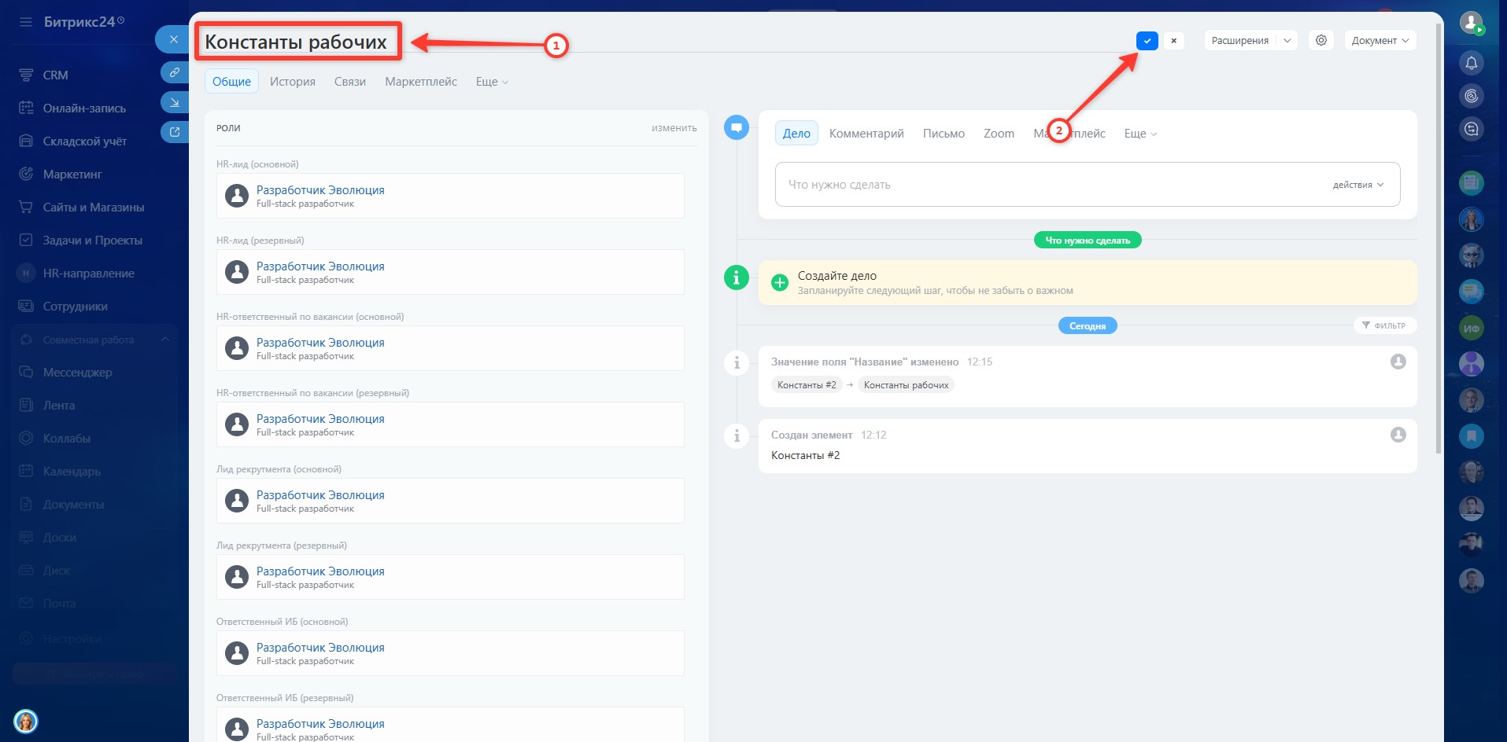Open the Документ dropdown menu
Image resolution: width=1507 pixels, height=742 pixels.
pos(1380,41)
